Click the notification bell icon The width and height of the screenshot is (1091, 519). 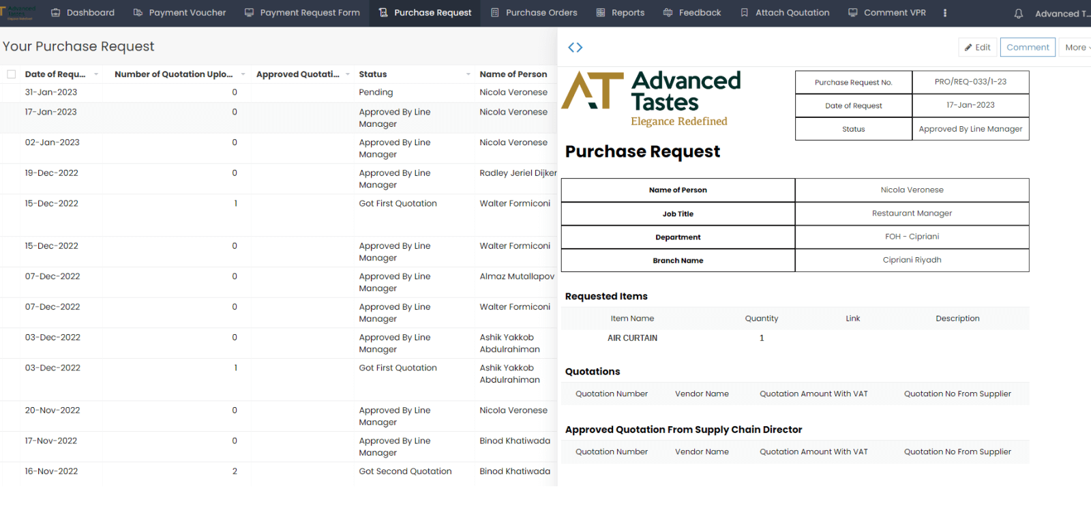pyautogui.click(x=1018, y=14)
